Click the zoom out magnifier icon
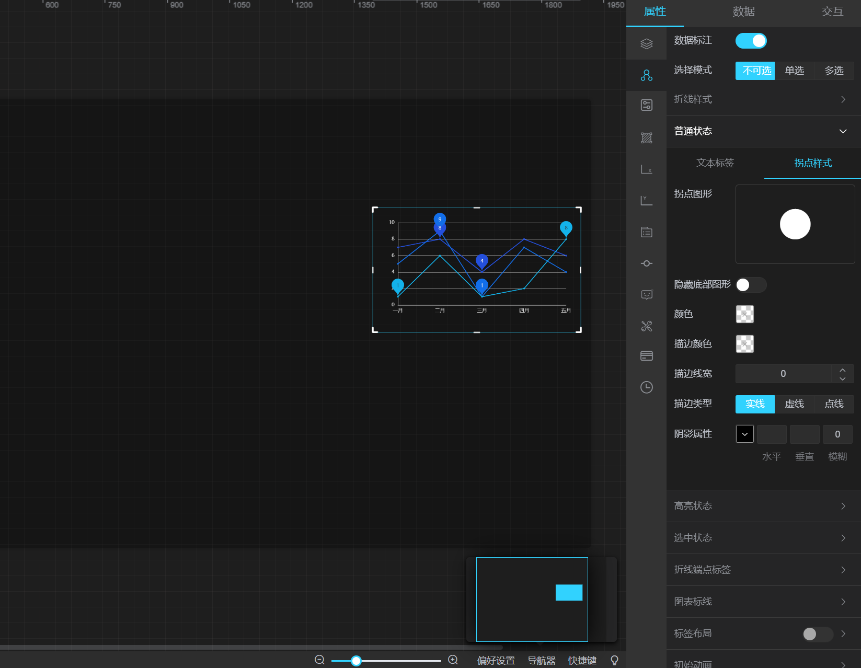The image size is (861, 668). pos(319,660)
